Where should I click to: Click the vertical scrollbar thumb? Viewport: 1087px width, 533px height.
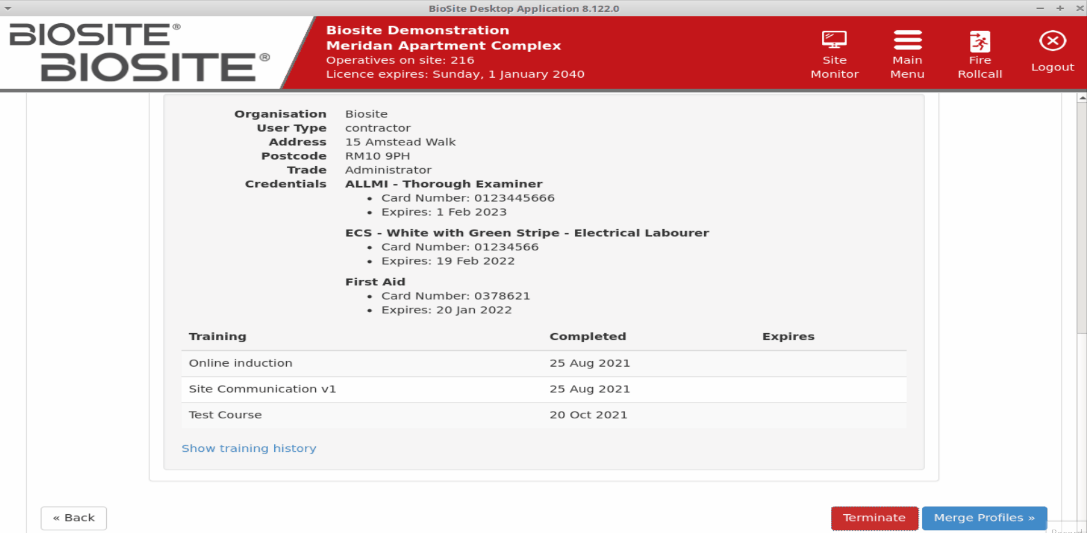[x=1082, y=219]
